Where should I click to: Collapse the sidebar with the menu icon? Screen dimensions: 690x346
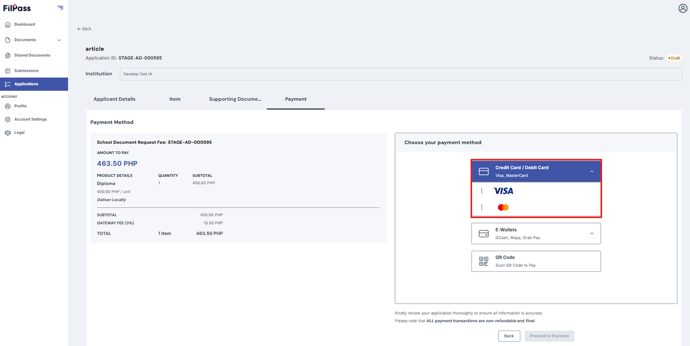pyautogui.click(x=60, y=7)
